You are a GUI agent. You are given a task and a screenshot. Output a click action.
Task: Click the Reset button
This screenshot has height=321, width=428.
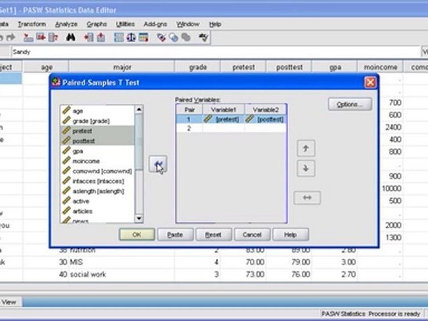click(214, 235)
